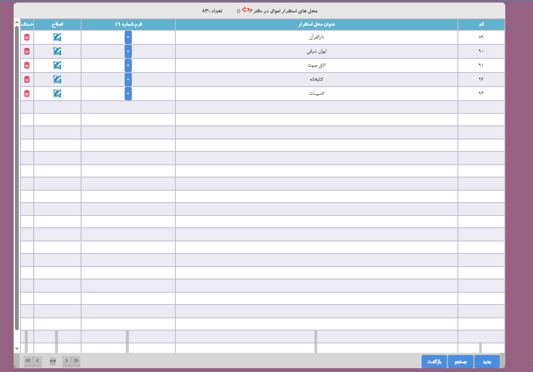
Task: Click the vertical scrollbar up arrow
Action: (17, 22)
